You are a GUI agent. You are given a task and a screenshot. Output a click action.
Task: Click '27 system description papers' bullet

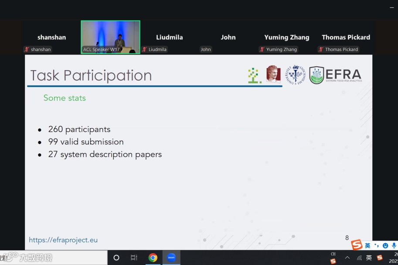tap(105, 154)
